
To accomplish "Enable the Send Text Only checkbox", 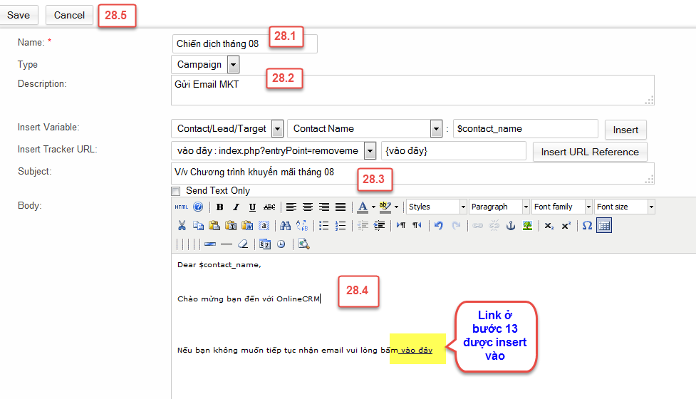I will coord(176,191).
